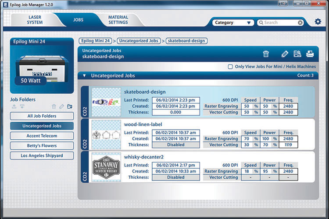Click Uncategorized Jobs breadcrumb
Screen dimensions: 329x219
139,41
